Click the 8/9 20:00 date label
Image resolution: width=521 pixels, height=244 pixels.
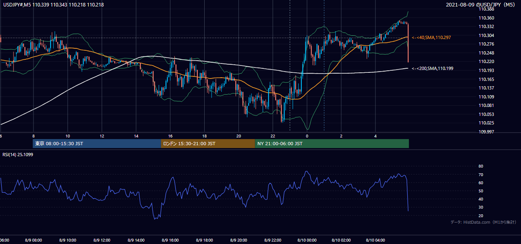(x=239, y=240)
